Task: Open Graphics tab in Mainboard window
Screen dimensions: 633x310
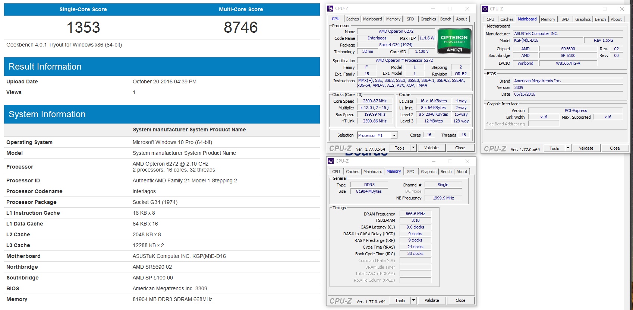Action: coord(583,19)
